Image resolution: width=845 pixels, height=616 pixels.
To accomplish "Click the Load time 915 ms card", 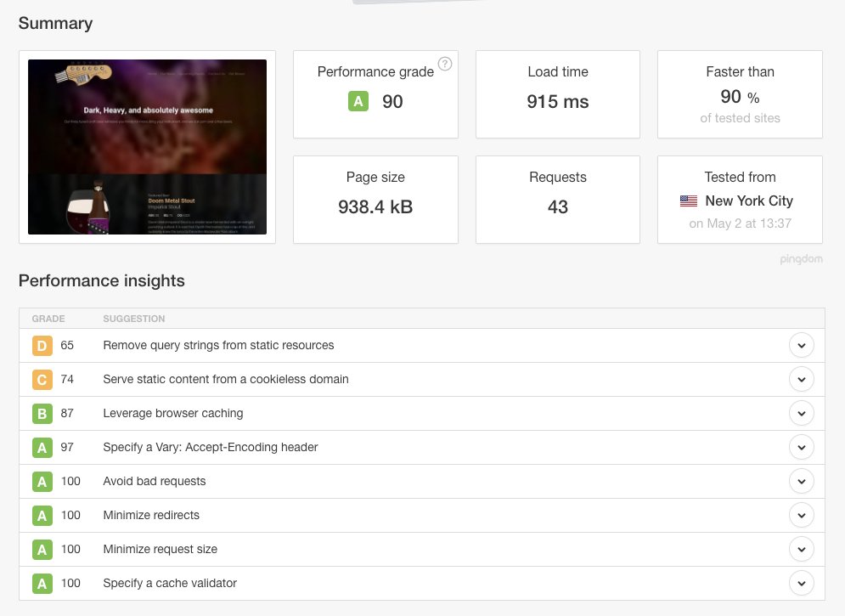I will coord(557,94).
